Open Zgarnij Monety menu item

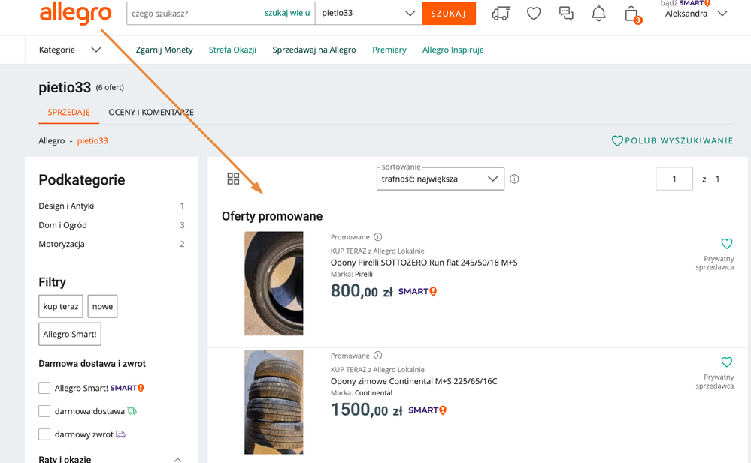click(x=165, y=50)
